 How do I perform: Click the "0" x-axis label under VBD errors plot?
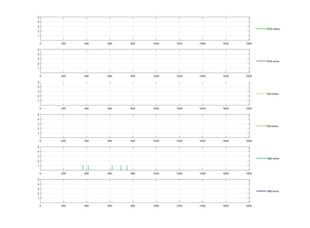(40, 206)
